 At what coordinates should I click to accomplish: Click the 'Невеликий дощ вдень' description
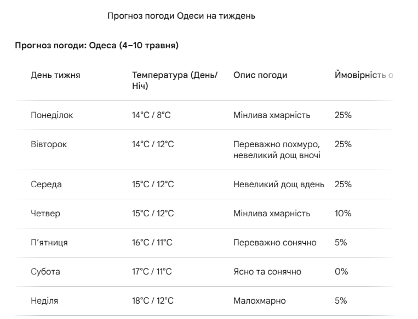click(x=279, y=184)
